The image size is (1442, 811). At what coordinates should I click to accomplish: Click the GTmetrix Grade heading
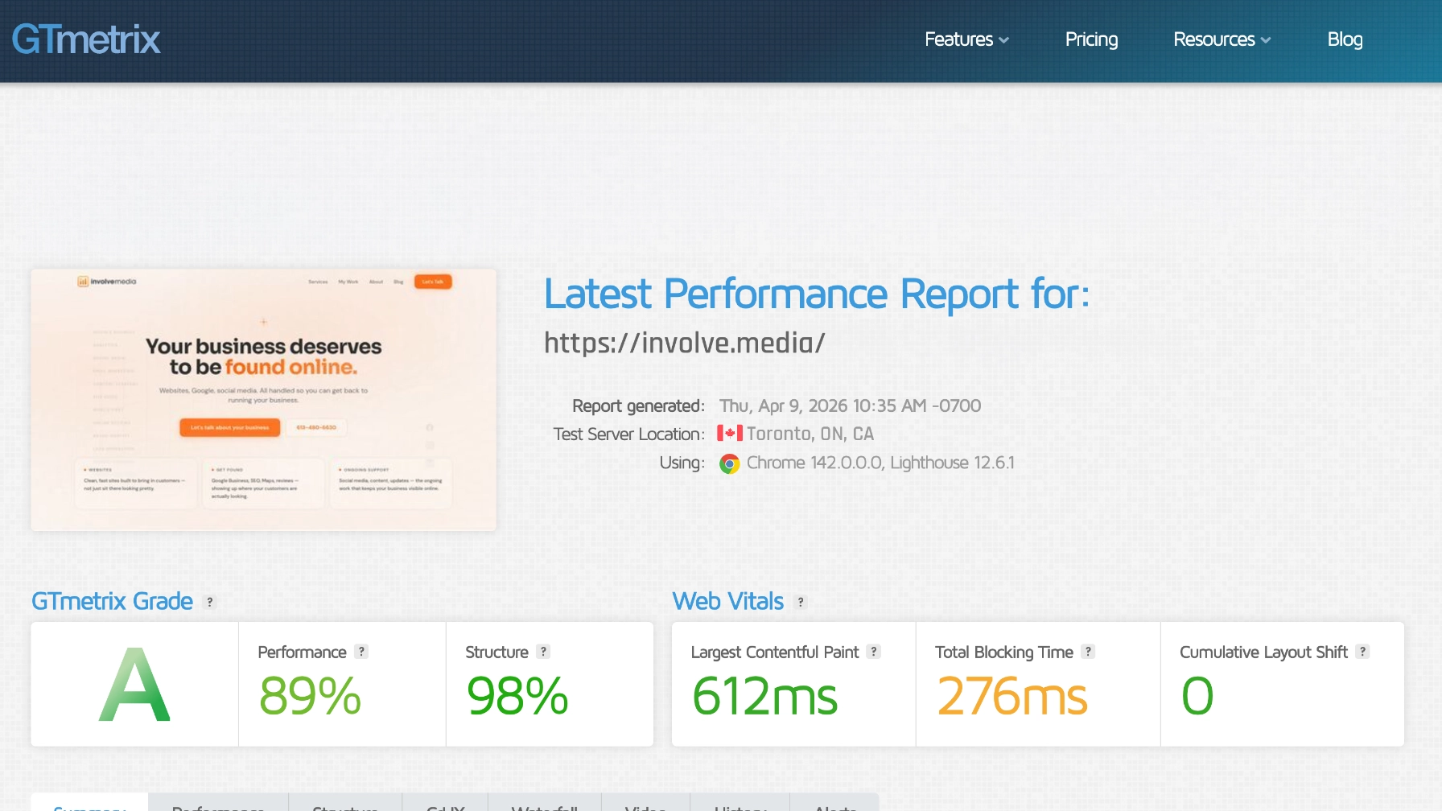(112, 601)
